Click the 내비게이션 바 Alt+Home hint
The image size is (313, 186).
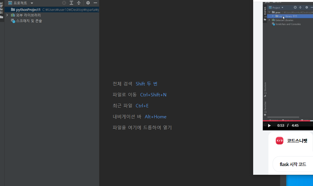tap(139, 117)
